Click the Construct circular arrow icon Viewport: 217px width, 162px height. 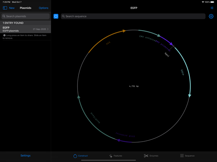point(75,156)
